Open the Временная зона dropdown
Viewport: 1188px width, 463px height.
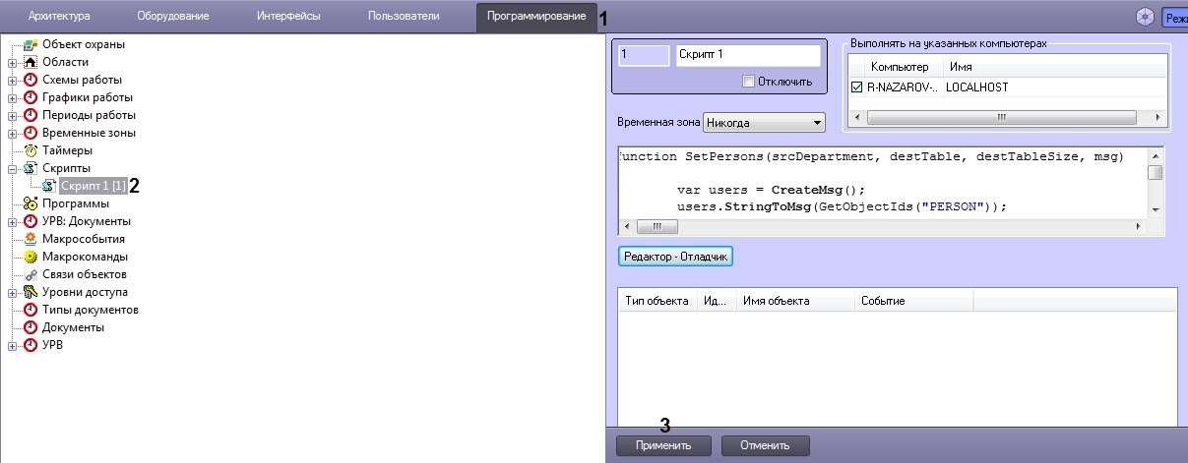click(x=764, y=123)
